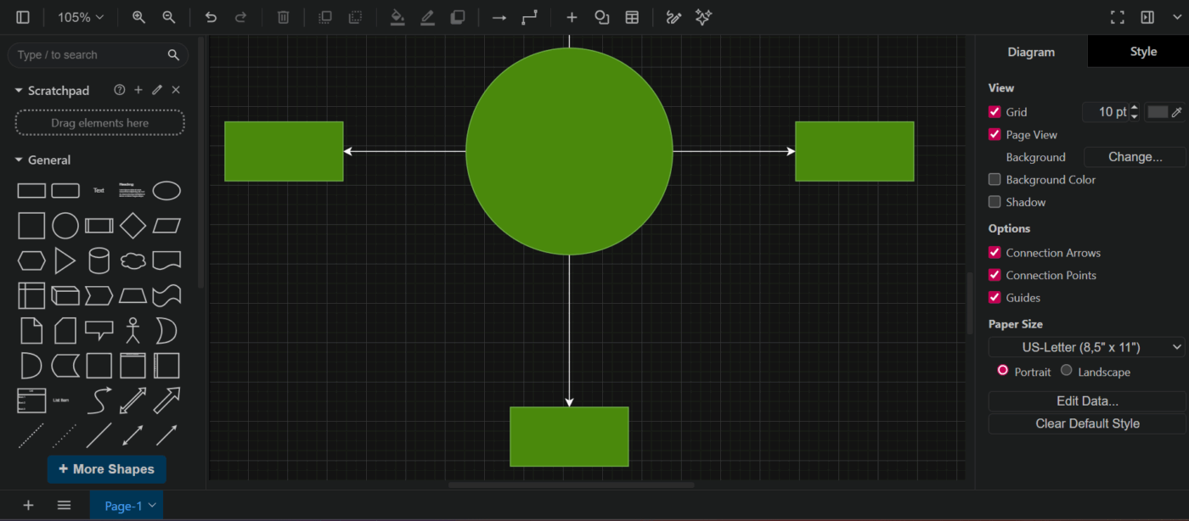The width and height of the screenshot is (1189, 521).
Task: Add a new page with plus
Action: [x=28, y=505]
